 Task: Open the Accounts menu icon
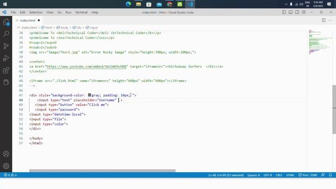6,154
